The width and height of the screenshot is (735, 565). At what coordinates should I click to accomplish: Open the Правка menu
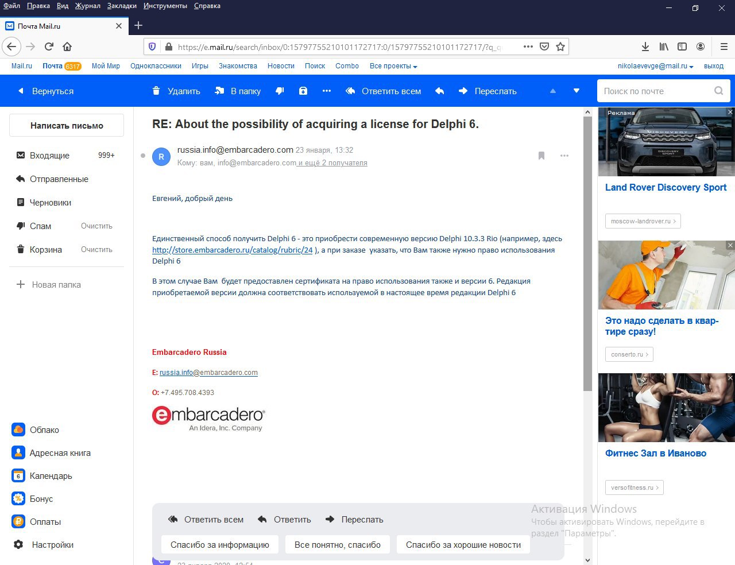pyautogui.click(x=38, y=6)
